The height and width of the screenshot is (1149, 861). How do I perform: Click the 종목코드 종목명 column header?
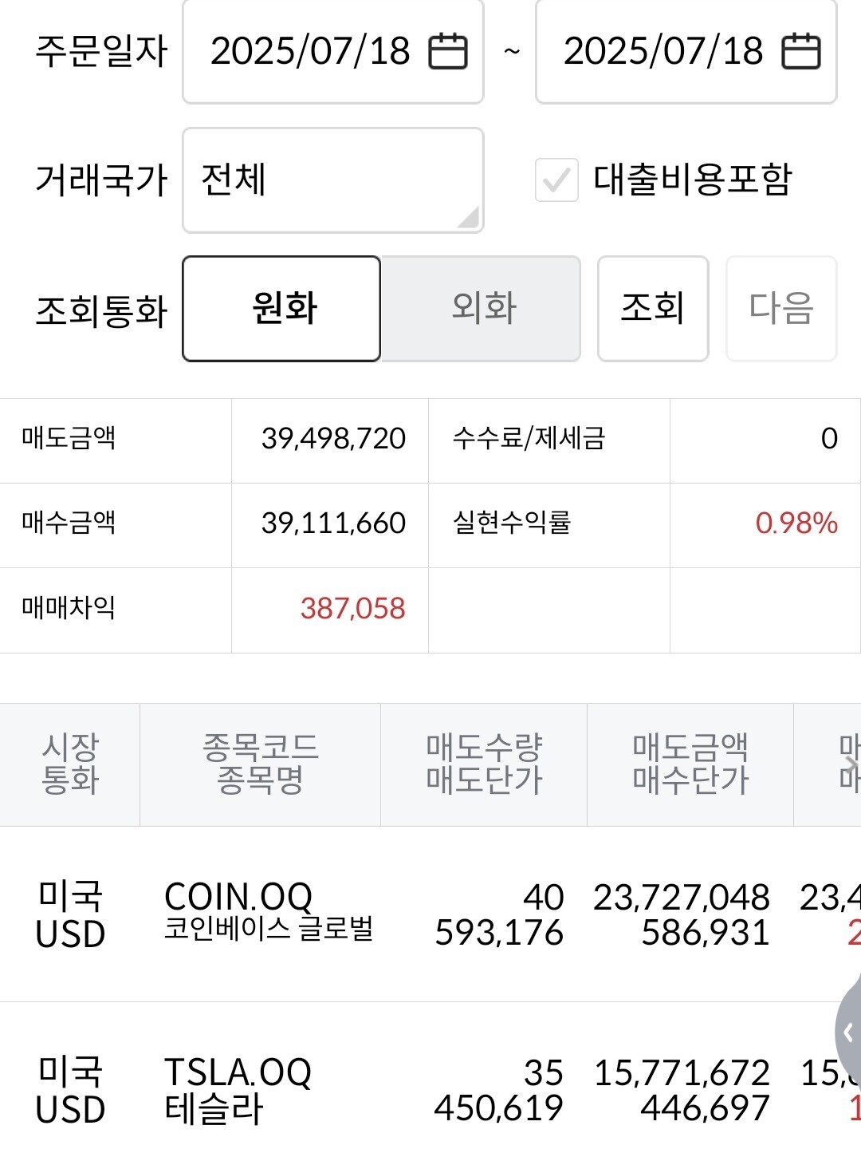(x=260, y=764)
